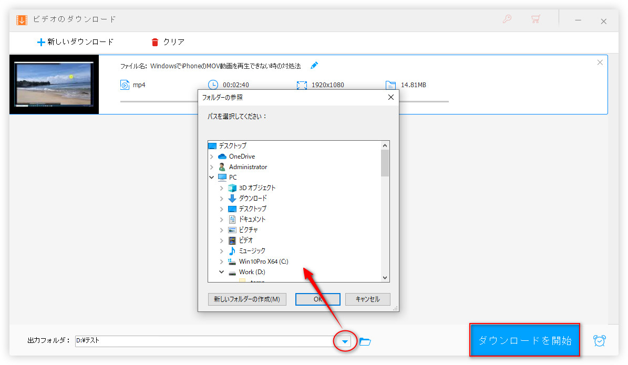Click the pencil icon to rename file
The width and height of the screenshot is (628, 365).
click(314, 66)
